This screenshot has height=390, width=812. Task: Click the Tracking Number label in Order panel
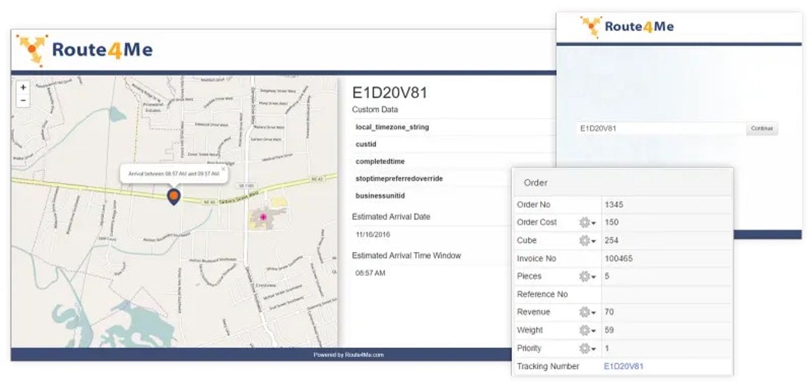point(548,366)
